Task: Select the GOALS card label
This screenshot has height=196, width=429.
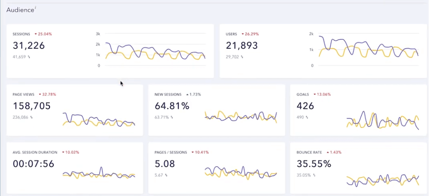Action: pos(303,94)
